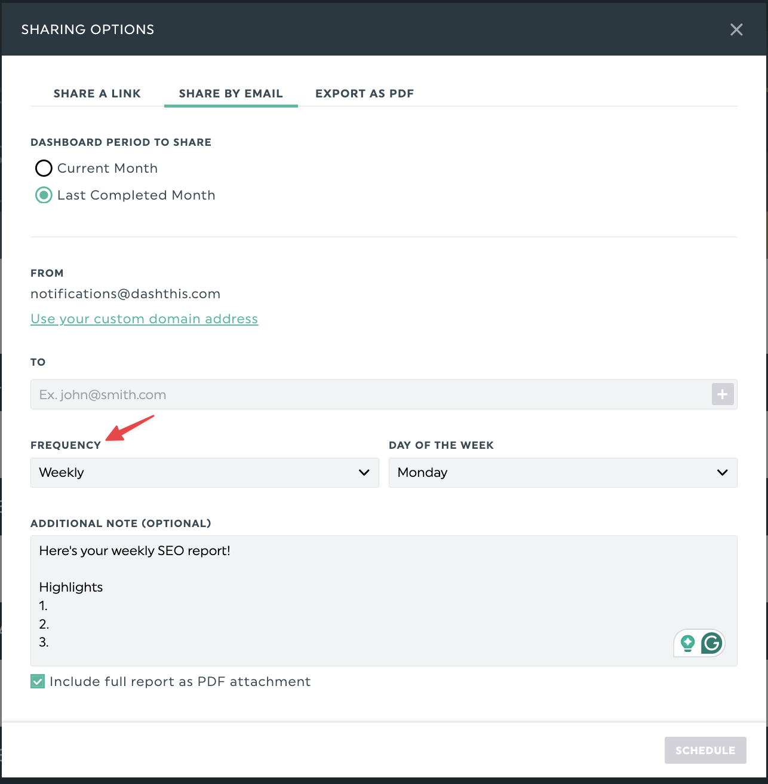Click the Additional Note (Optional) label
768x784 pixels.
click(x=121, y=523)
